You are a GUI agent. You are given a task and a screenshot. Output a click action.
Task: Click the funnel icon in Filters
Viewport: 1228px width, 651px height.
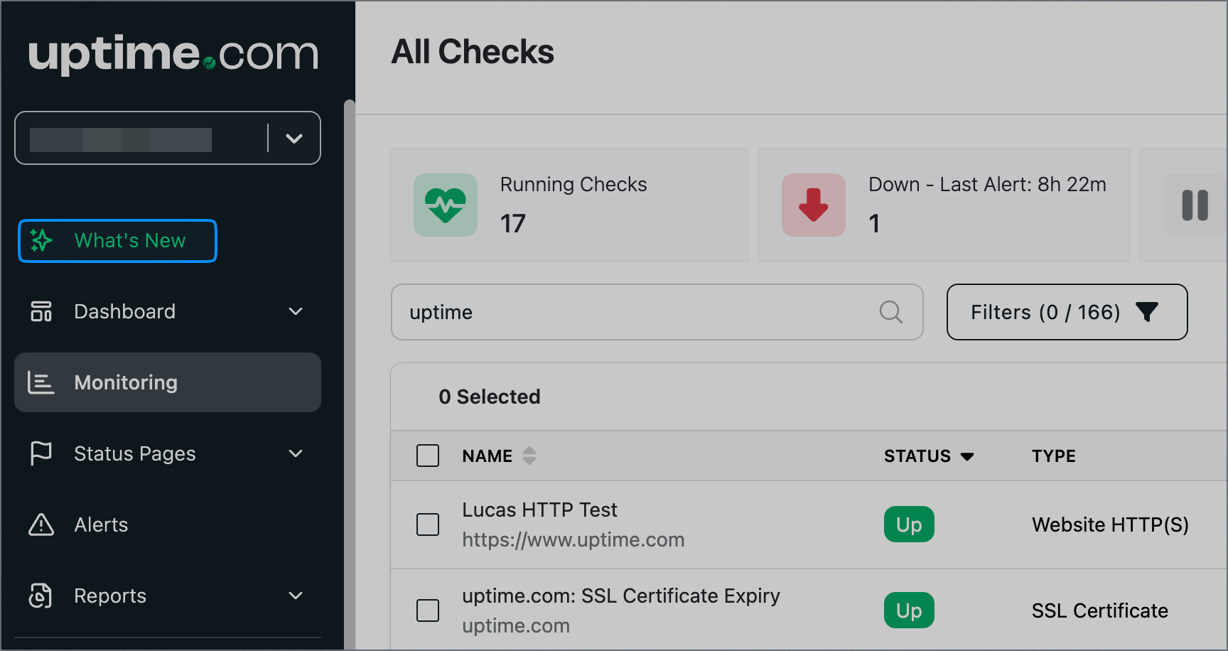pos(1147,312)
